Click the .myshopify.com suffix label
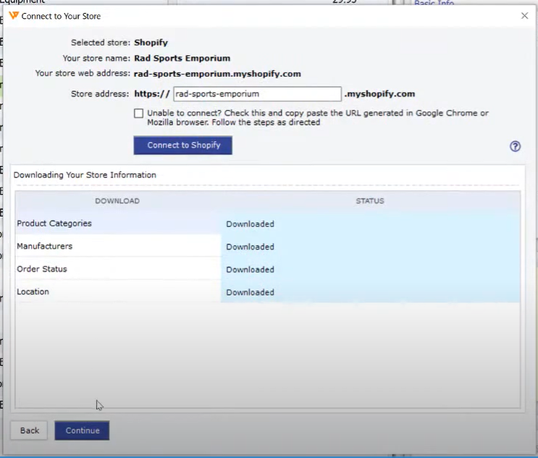538x458 pixels. [379, 93]
